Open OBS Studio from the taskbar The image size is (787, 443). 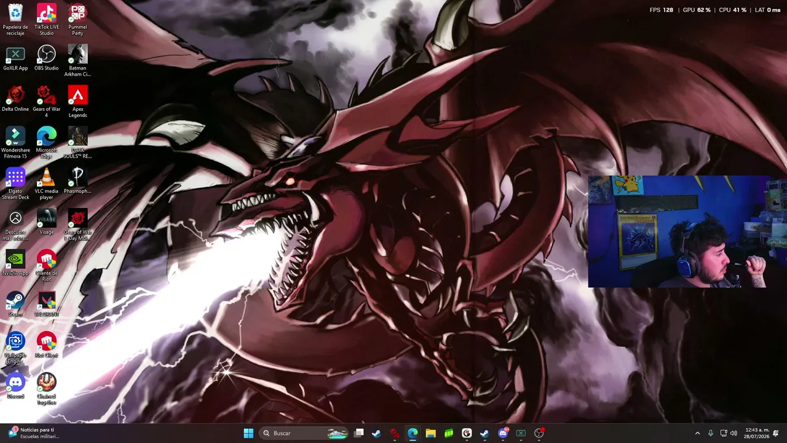539,433
